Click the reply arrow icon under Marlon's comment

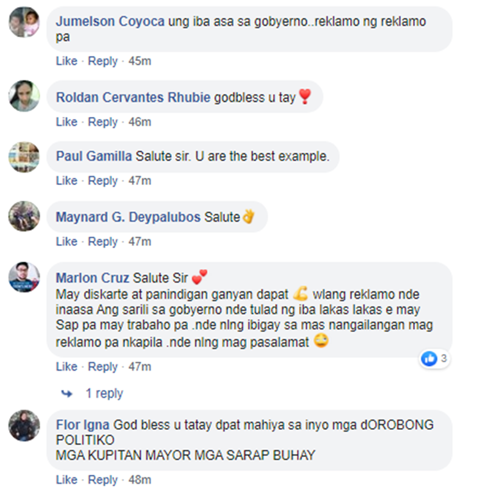coord(67,393)
